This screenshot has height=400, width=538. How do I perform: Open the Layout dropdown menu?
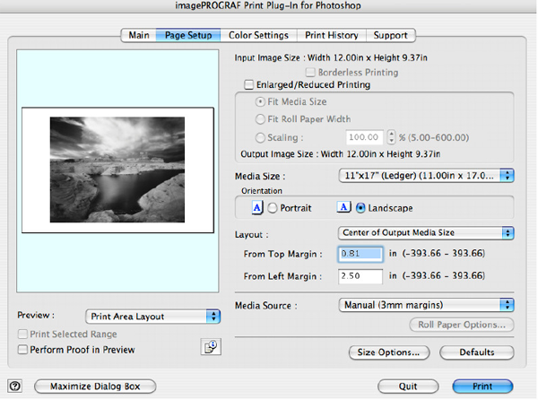426,233
